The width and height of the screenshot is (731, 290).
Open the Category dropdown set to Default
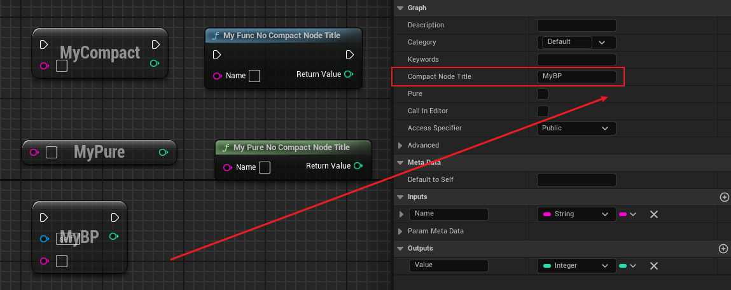(602, 42)
